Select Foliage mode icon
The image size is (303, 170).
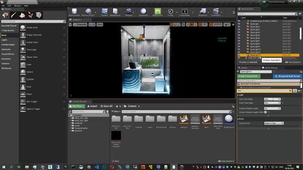click(x=30, y=15)
